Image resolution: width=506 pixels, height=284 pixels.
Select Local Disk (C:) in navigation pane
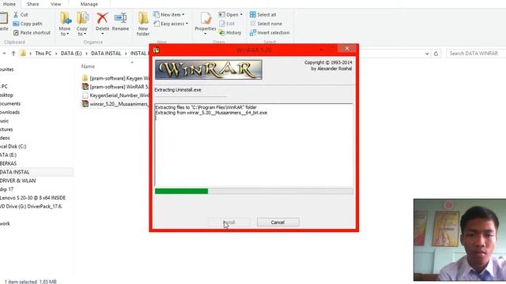pos(13,147)
